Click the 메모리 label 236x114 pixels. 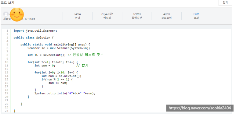click(x=107, y=18)
